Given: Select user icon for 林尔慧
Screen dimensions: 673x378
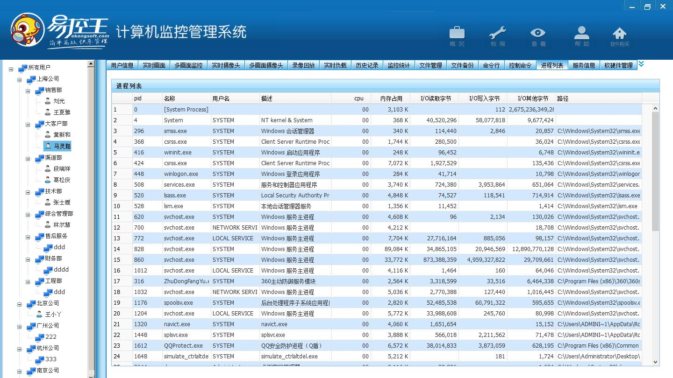Looking at the screenshot, I should point(48,224).
